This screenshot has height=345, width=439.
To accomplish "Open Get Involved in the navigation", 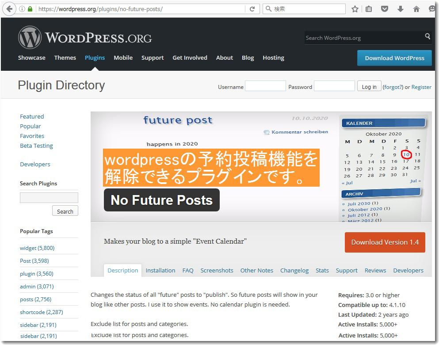I will [x=190, y=57].
